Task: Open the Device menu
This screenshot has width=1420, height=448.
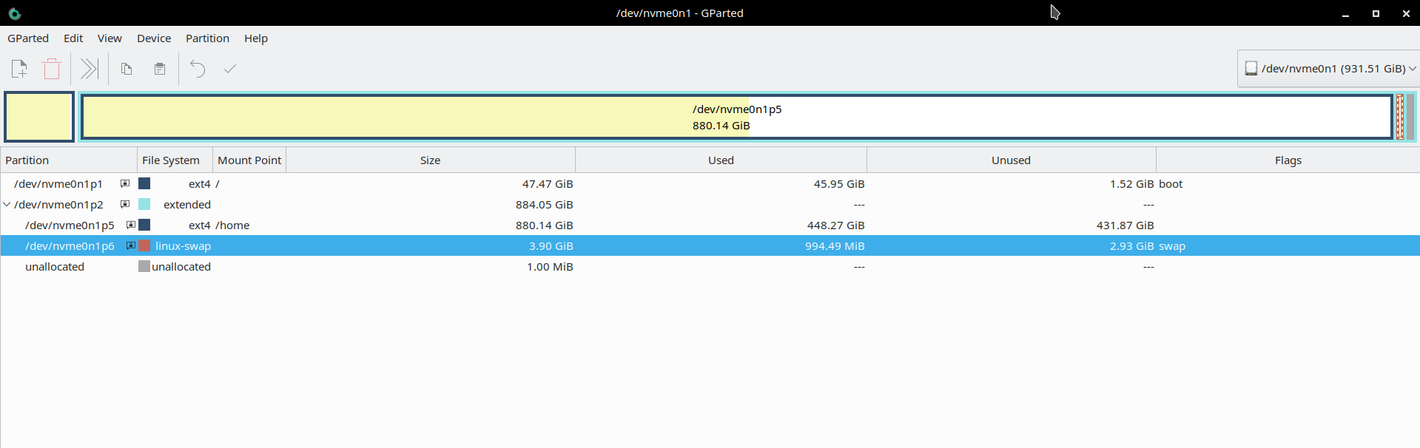Action: pyautogui.click(x=154, y=38)
